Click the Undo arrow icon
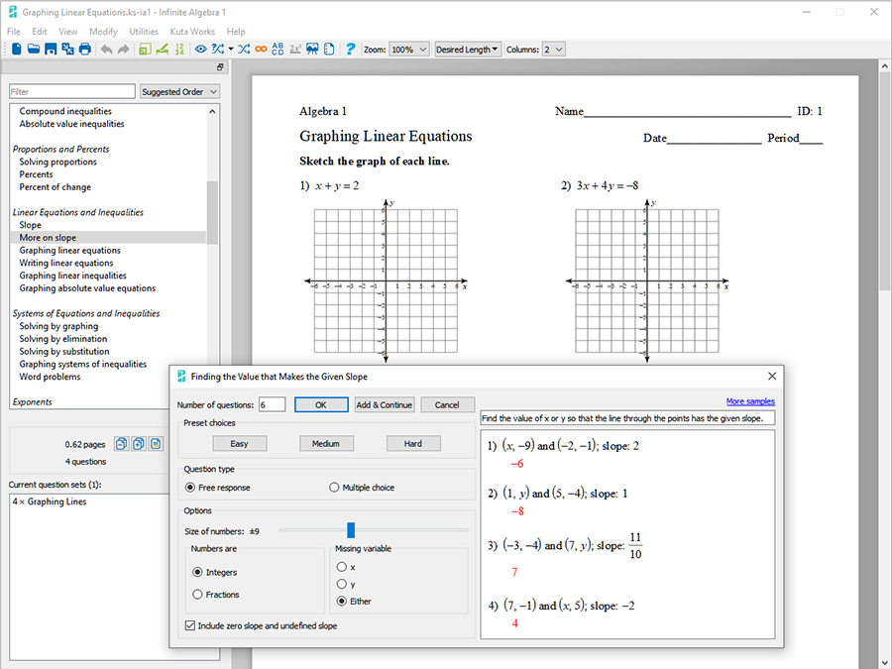This screenshot has width=892, height=669. [106, 50]
